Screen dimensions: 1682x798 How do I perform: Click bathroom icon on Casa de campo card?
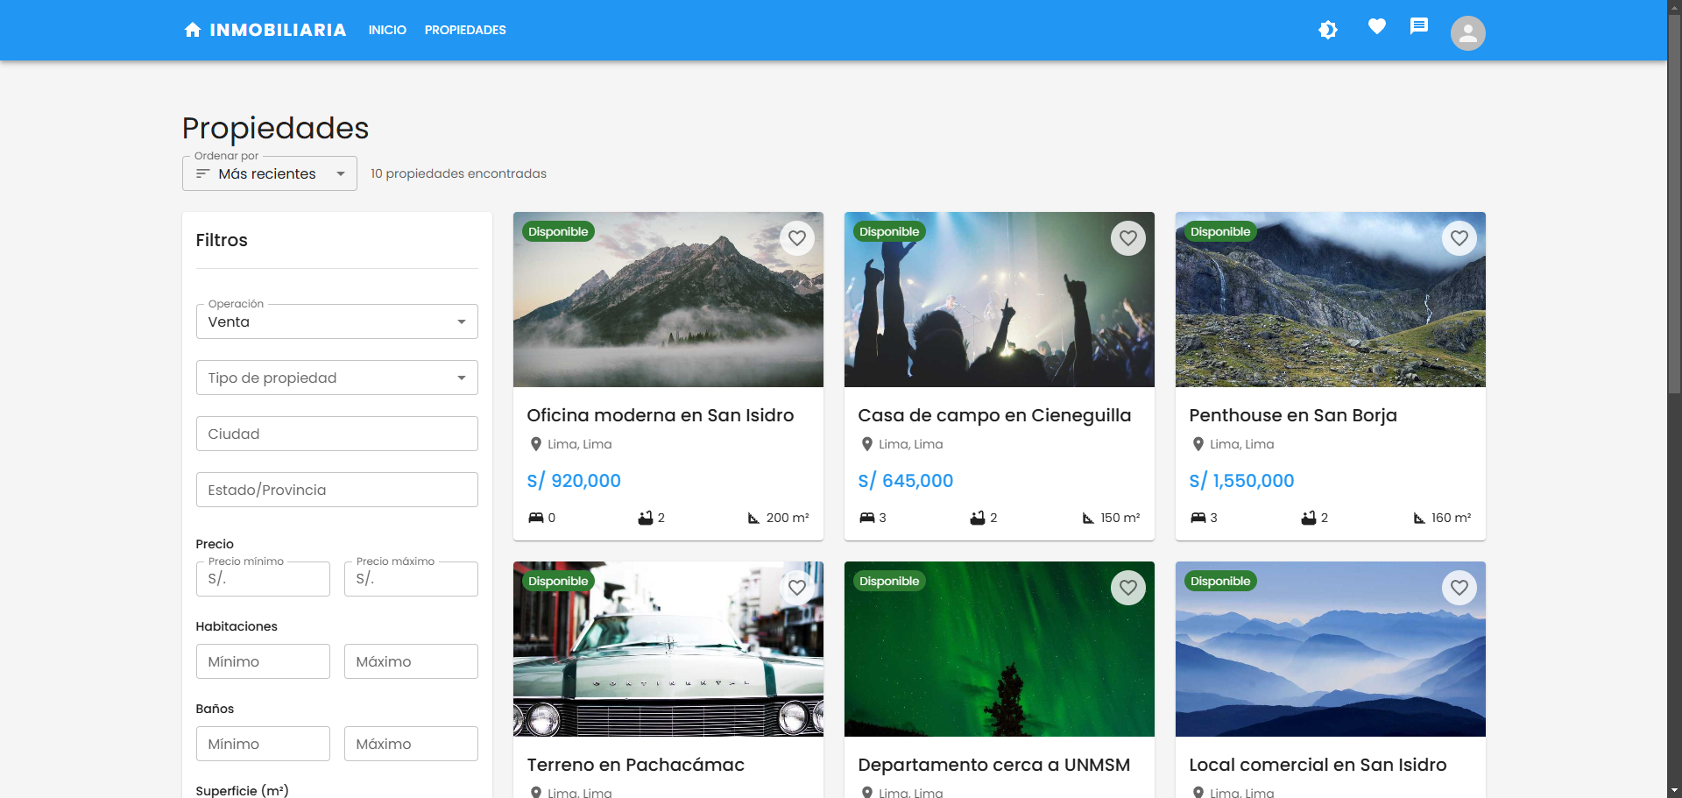(978, 518)
